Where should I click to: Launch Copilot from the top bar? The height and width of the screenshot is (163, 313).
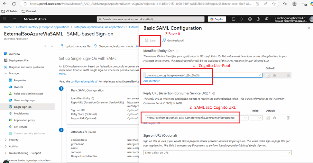point(217,19)
